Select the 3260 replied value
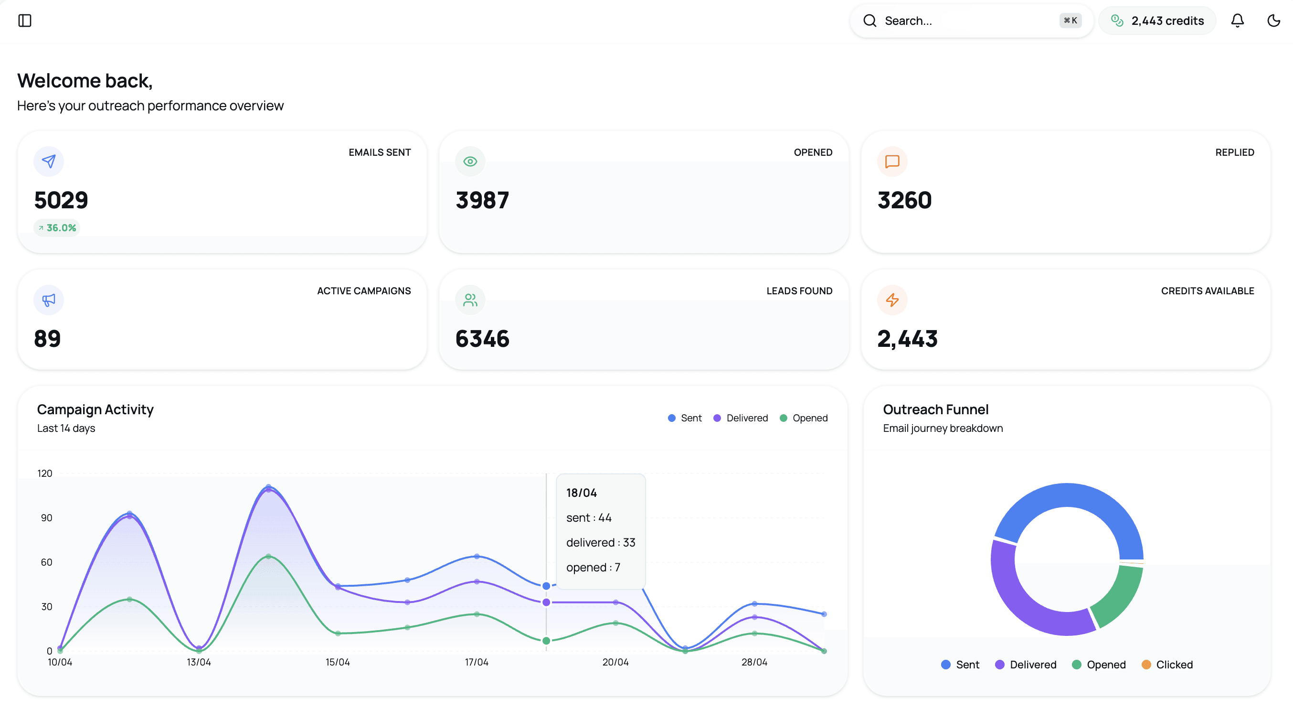 [x=904, y=200]
